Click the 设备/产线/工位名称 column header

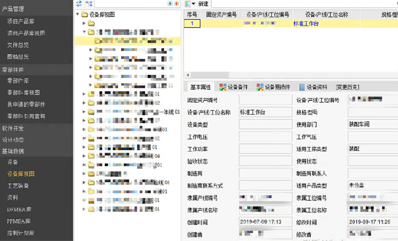coord(326,15)
